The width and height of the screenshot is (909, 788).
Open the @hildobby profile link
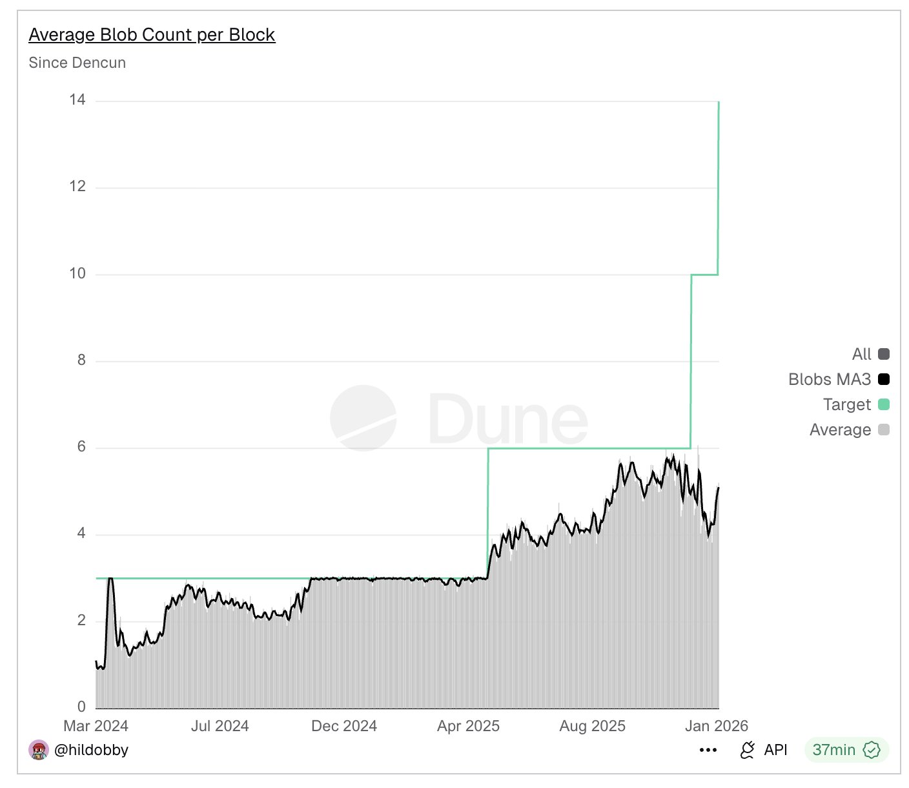[x=91, y=750]
